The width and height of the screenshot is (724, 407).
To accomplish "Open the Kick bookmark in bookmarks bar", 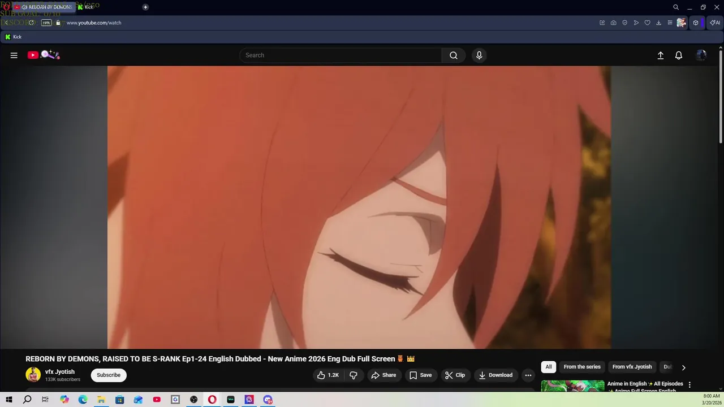I will 13,37.
